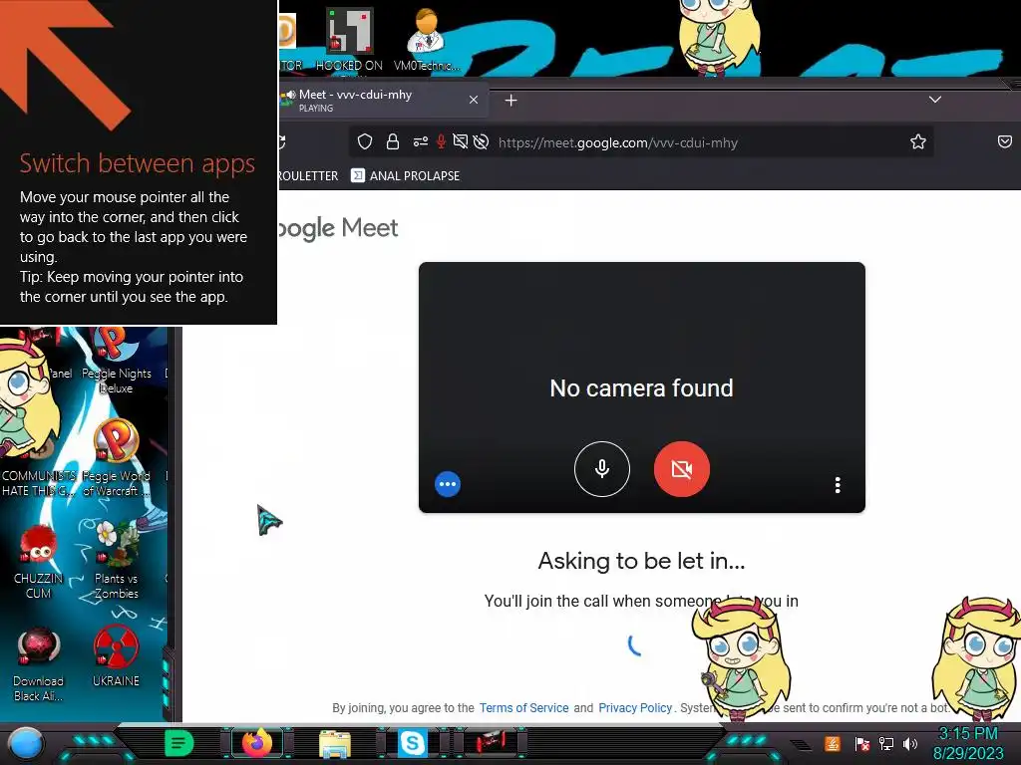
Task: Select the Meet - vvv-cdui-mhy browser tab
Action: tap(383, 101)
